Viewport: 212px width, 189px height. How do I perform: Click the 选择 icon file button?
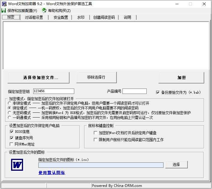pyautogui.click(x=176, y=164)
